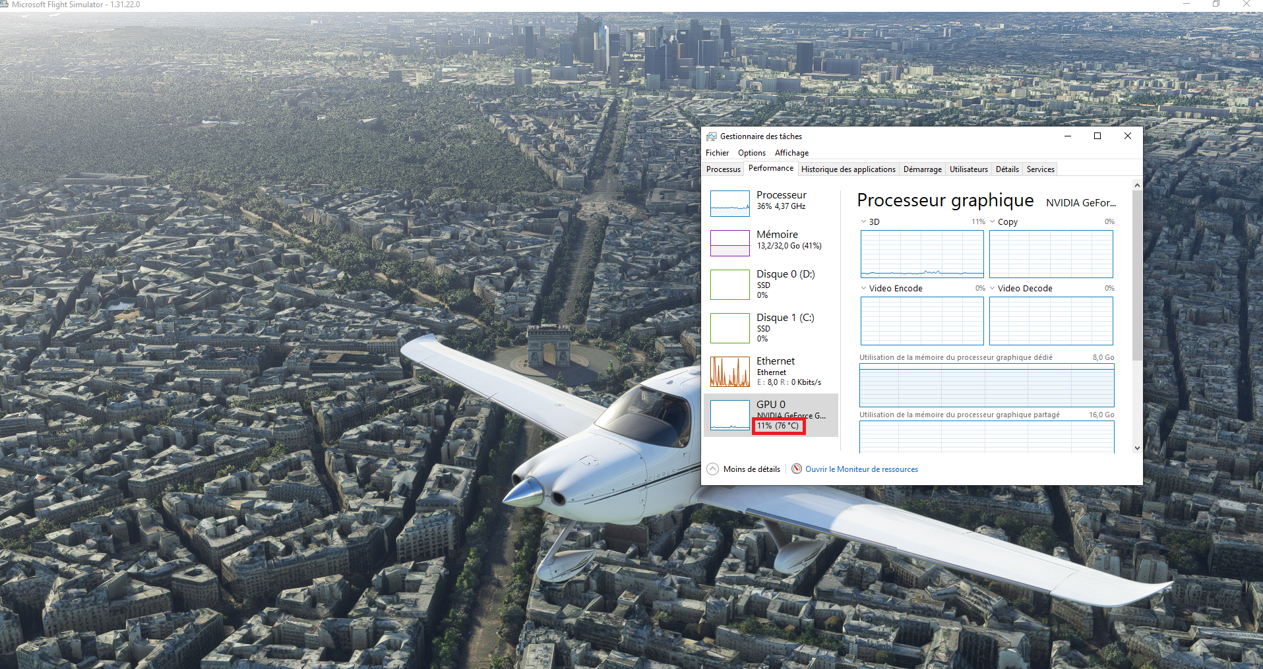Select Disque 0 (D:) in the sidebar
The width and height of the screenshot is (1263, 669).
tap(771, 284)
